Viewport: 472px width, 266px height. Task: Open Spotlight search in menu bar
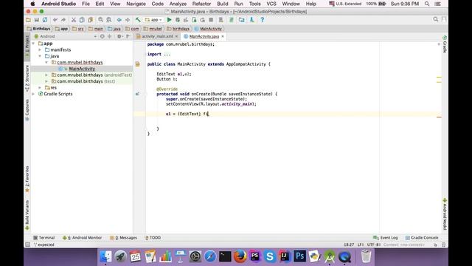427,4
